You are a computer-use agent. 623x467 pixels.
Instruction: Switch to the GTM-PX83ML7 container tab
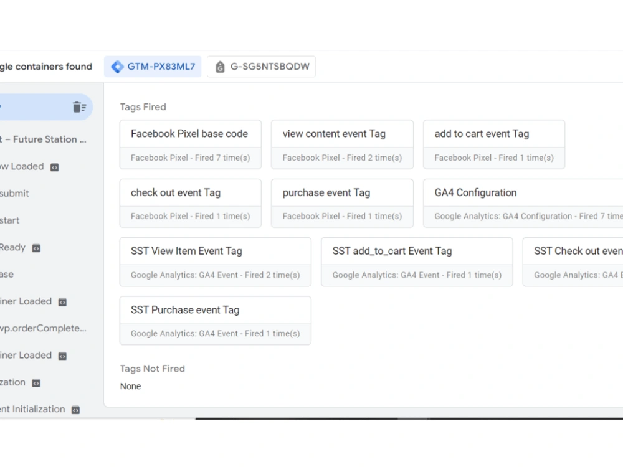(153, 66)
